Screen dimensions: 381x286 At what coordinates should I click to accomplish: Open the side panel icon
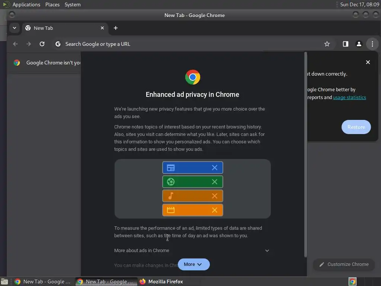click(x=346, y=44)
